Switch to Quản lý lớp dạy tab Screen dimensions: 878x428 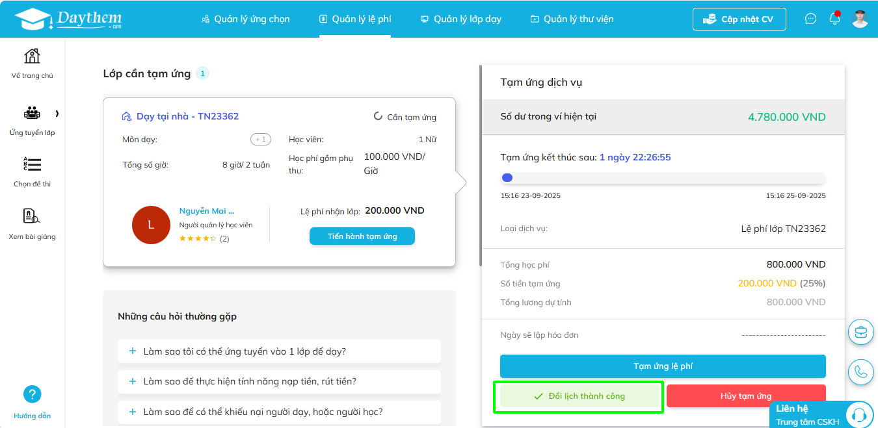(461, 19)
